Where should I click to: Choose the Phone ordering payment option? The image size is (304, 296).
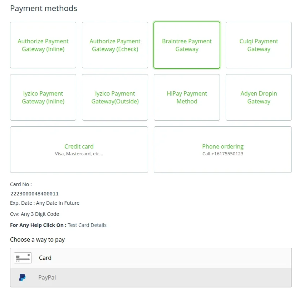(222, 149)
